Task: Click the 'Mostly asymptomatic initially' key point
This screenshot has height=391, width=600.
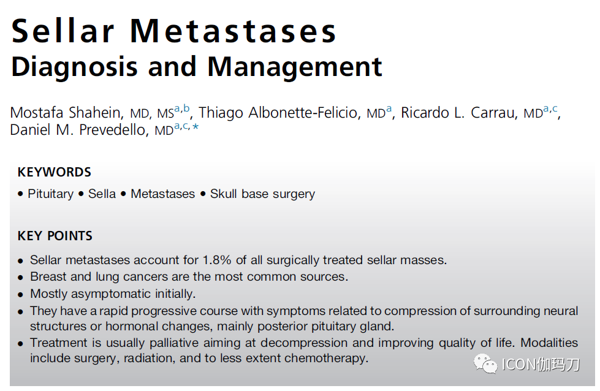Action: [x=113, y=294]
